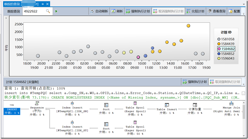Screen dimensions: 248x139
Task: Select plan ID 1596043 in legend
Action: pos(226,58)
